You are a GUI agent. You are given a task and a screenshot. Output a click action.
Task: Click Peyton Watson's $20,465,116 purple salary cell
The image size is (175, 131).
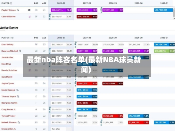[x=61, y=10]
